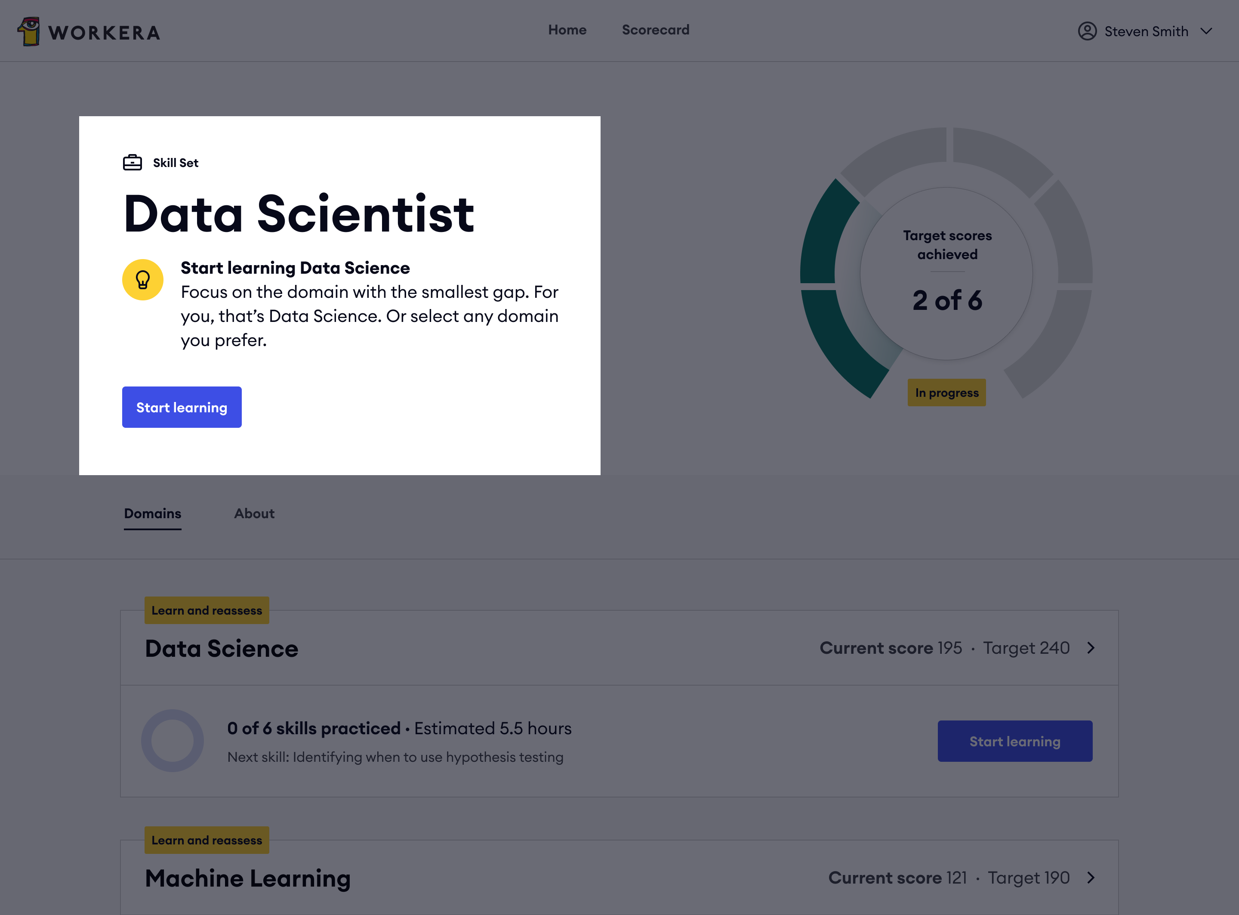Click the Data Science domain title
Image resolution: width=1239 pixels, height=915 pixels.
pos(222,649)
